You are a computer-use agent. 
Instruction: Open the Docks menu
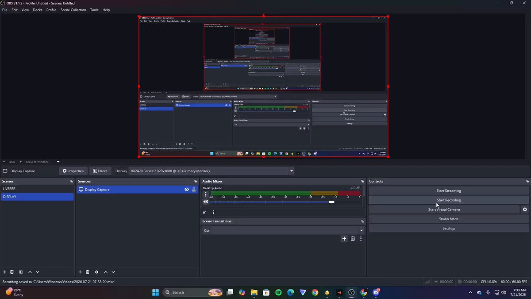(38, 10)
